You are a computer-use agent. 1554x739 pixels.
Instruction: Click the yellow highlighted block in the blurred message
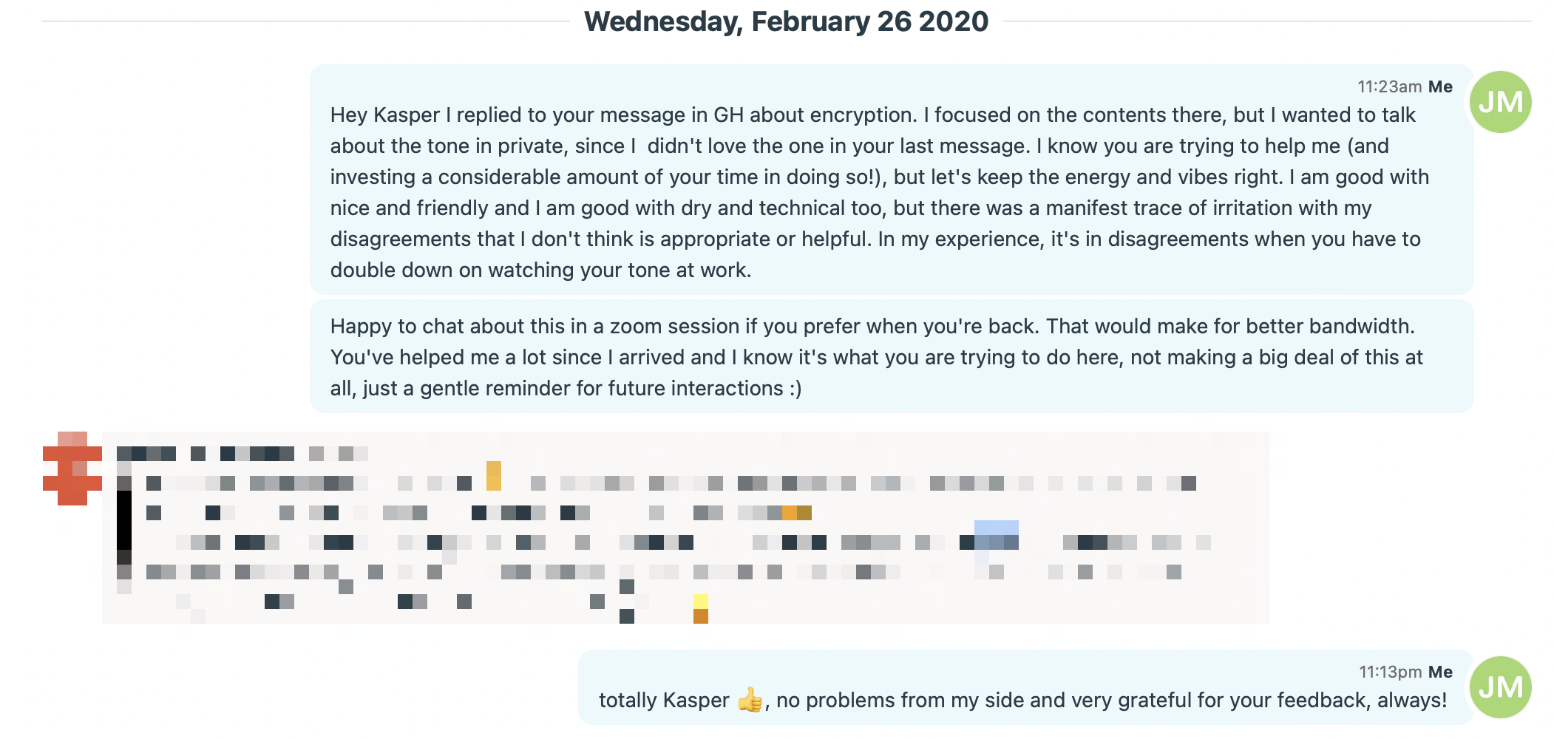pos(493,475)
